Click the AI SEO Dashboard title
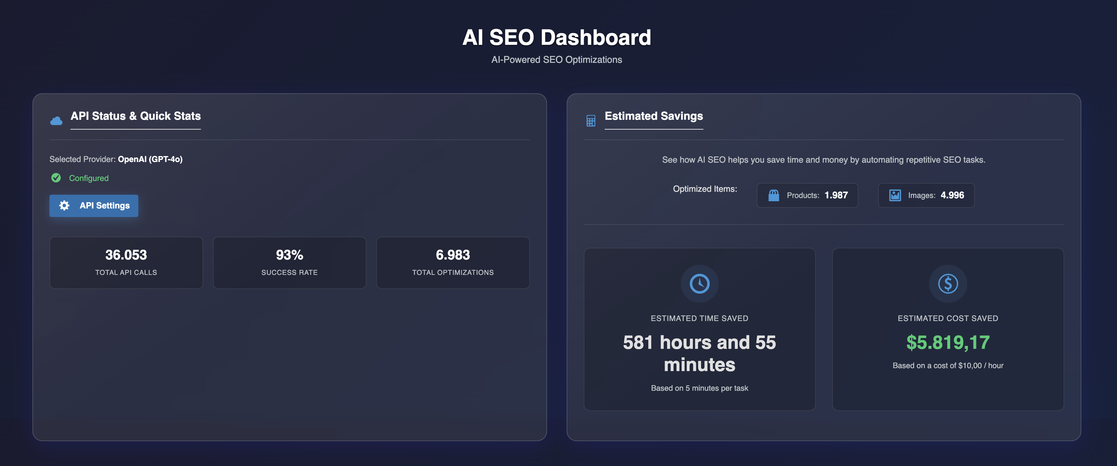The height and width of the screenshot is (466, 1117). point(557,37)
